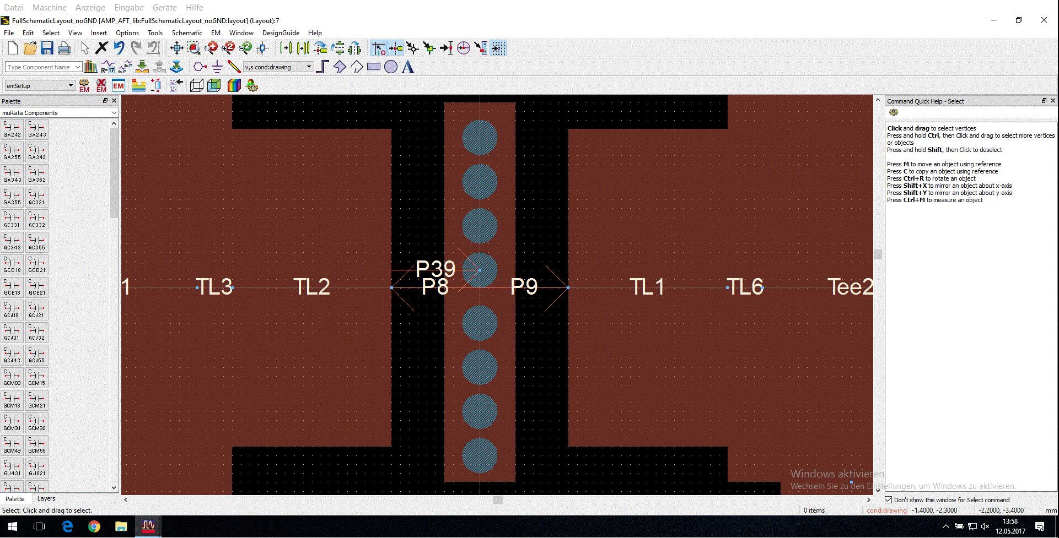Click the Undo arrow icon
The height and width of the screenshot is (538, 1059).
click(x=119, y=48)
